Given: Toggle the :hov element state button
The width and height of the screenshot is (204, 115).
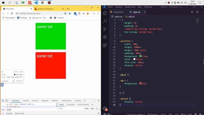Looking at the screenshot, I should pyautogui.click(x=86, y=109).
